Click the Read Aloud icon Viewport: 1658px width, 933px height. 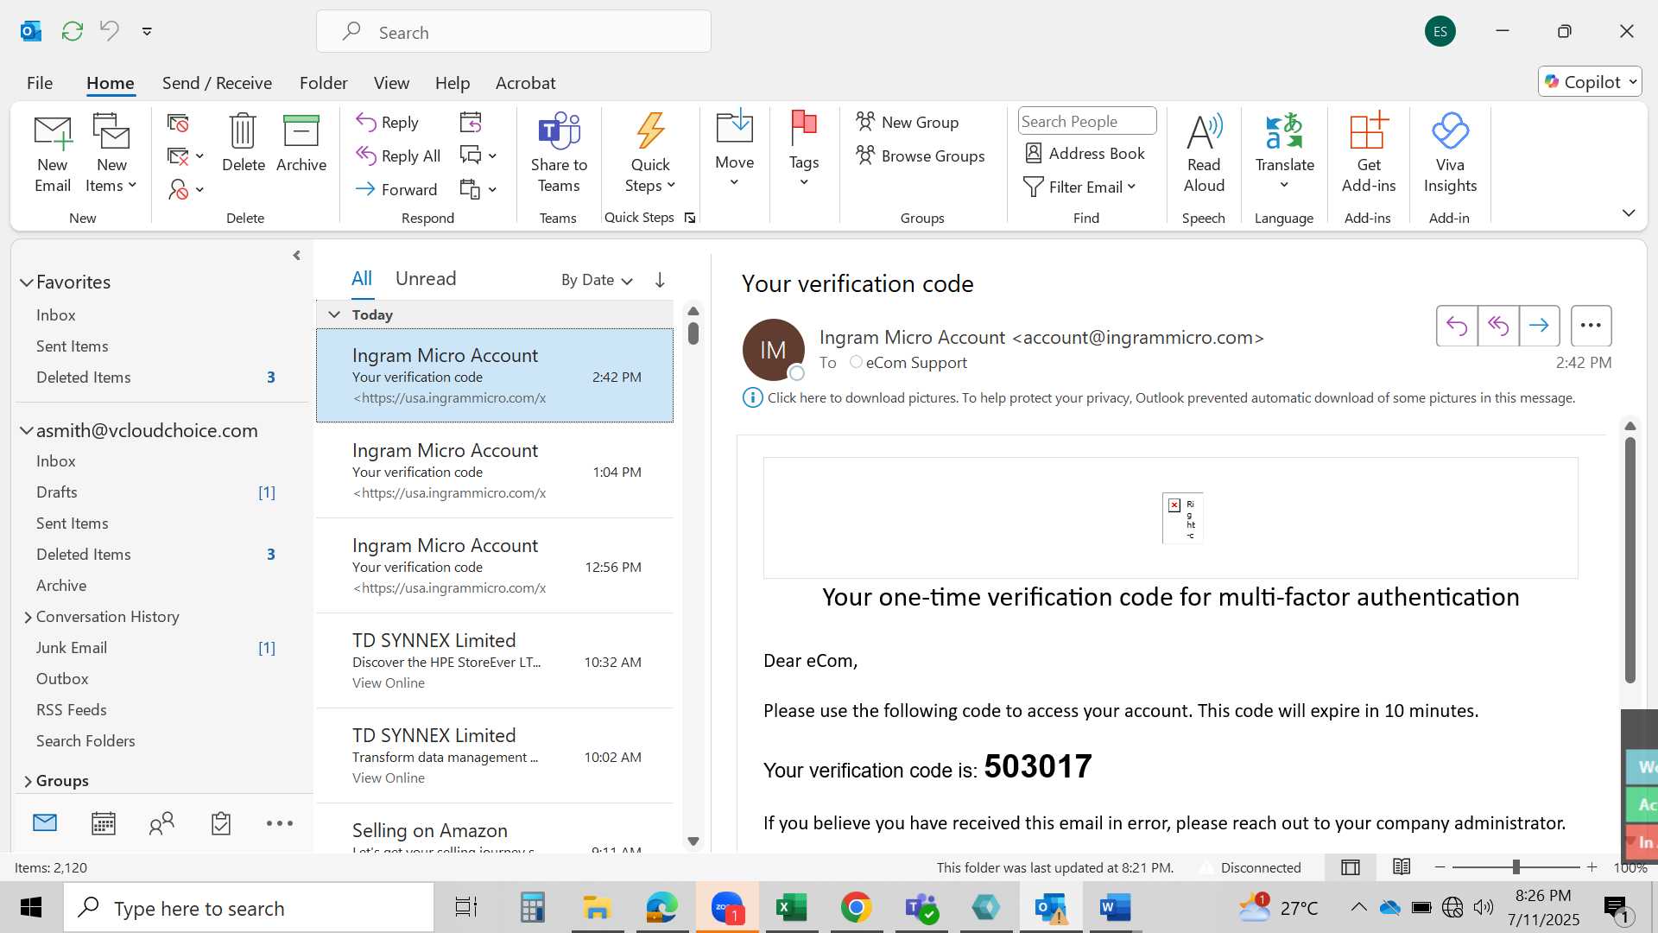(1204, 153)
